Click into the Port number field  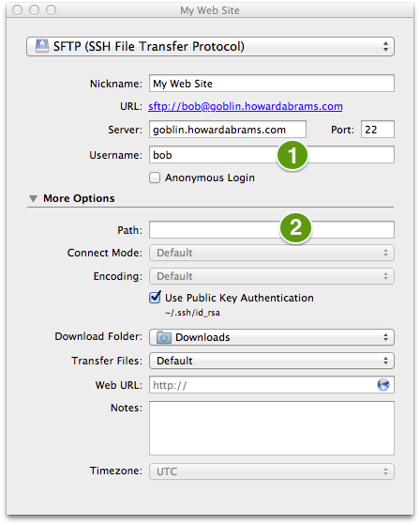(378, 130)
